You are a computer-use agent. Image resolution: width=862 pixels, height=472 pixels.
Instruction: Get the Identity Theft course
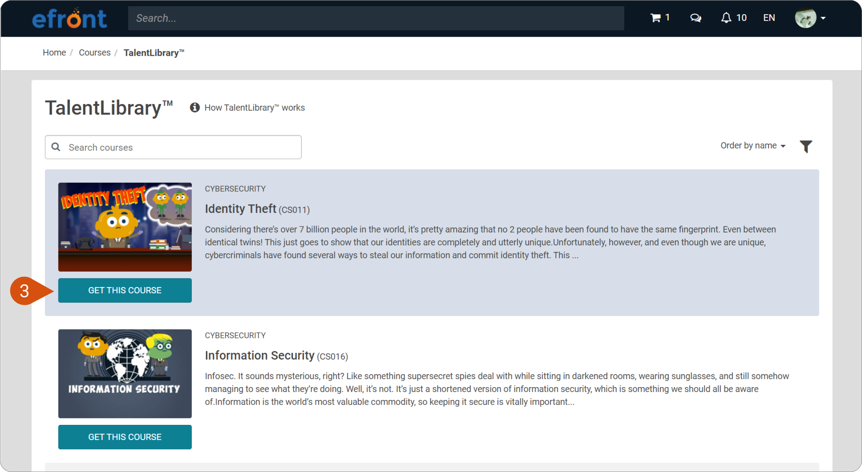(x=125, y=290)
